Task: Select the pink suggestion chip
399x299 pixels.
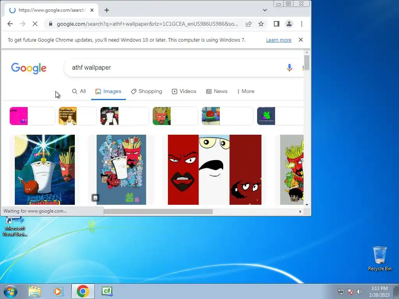Action: coord(32,116)
